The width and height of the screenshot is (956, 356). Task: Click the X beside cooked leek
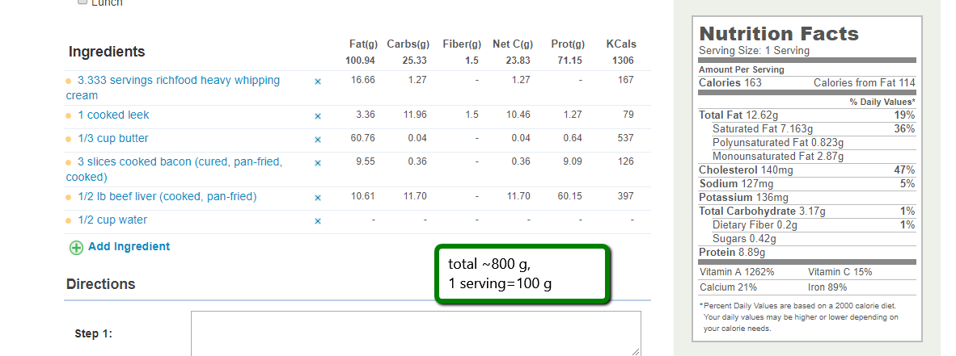(x=318, y=116)
